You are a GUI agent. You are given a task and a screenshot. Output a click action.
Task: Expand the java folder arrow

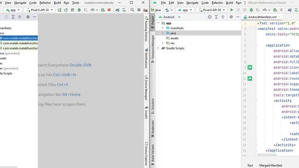(x=163, y=33)
